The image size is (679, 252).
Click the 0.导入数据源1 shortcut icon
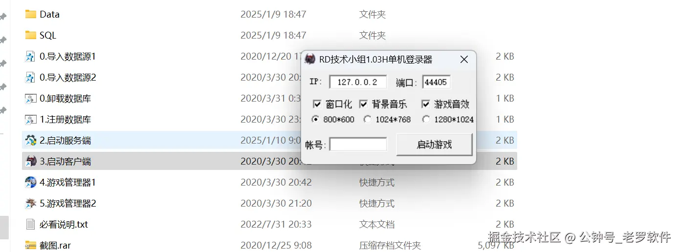tap(31, 56)
